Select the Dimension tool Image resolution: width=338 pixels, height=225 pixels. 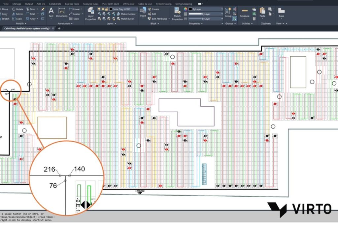62,12
